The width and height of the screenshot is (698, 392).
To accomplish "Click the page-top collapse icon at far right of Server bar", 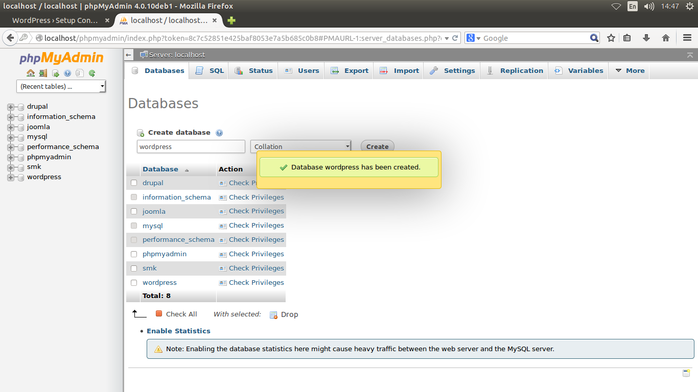I will [690, 55].
